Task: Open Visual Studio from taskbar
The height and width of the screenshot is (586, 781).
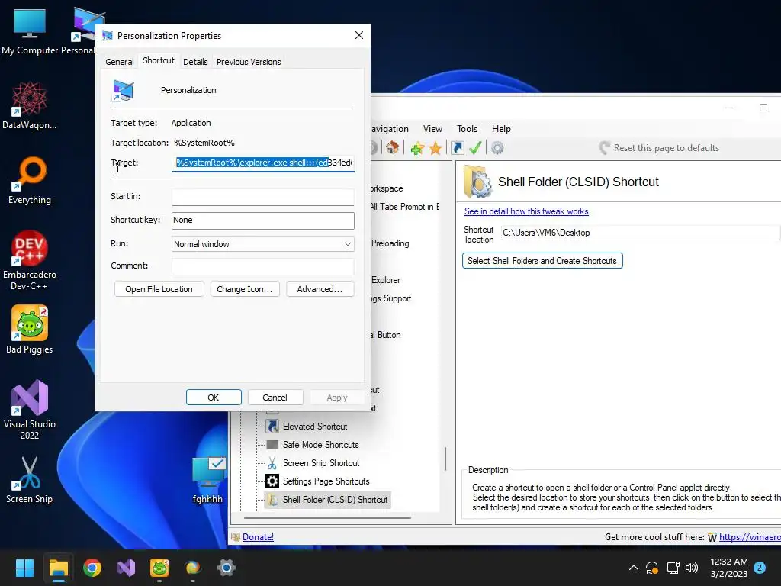Action: click(126, 568)
